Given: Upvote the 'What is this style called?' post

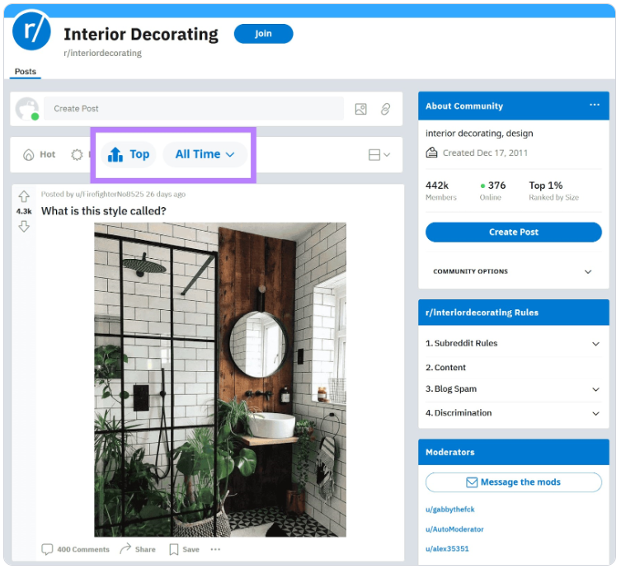Looking at the screenshot, I should coord(24,196).
